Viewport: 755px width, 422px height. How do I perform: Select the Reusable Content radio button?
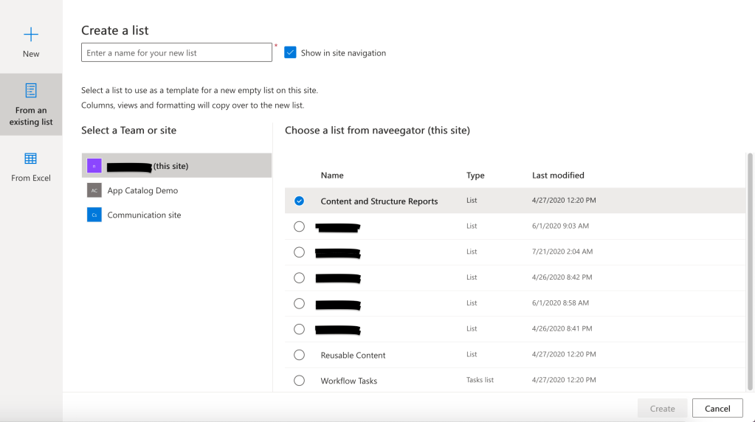[299, 355]
